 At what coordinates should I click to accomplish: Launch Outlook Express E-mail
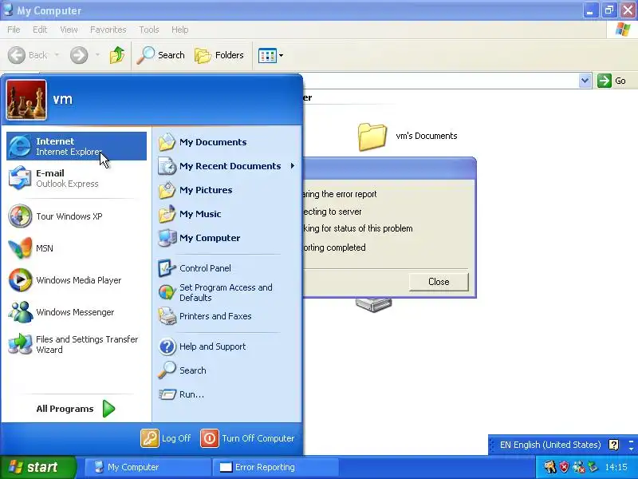click(77, 178)
